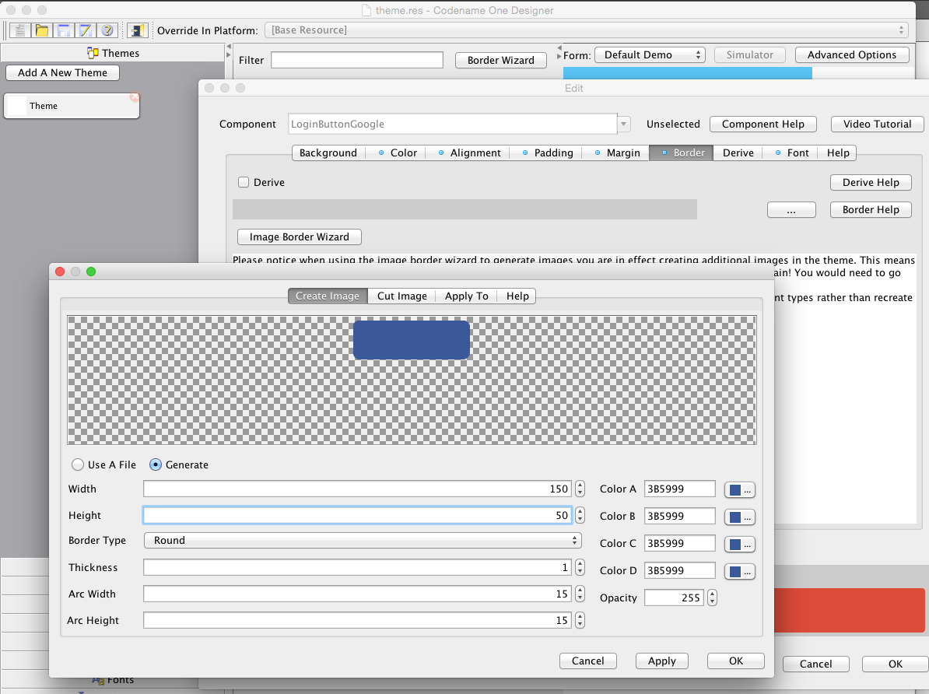Screen dimensions: 929x694
Task: Select the Use A File radio button
Action: coord(78,464)
